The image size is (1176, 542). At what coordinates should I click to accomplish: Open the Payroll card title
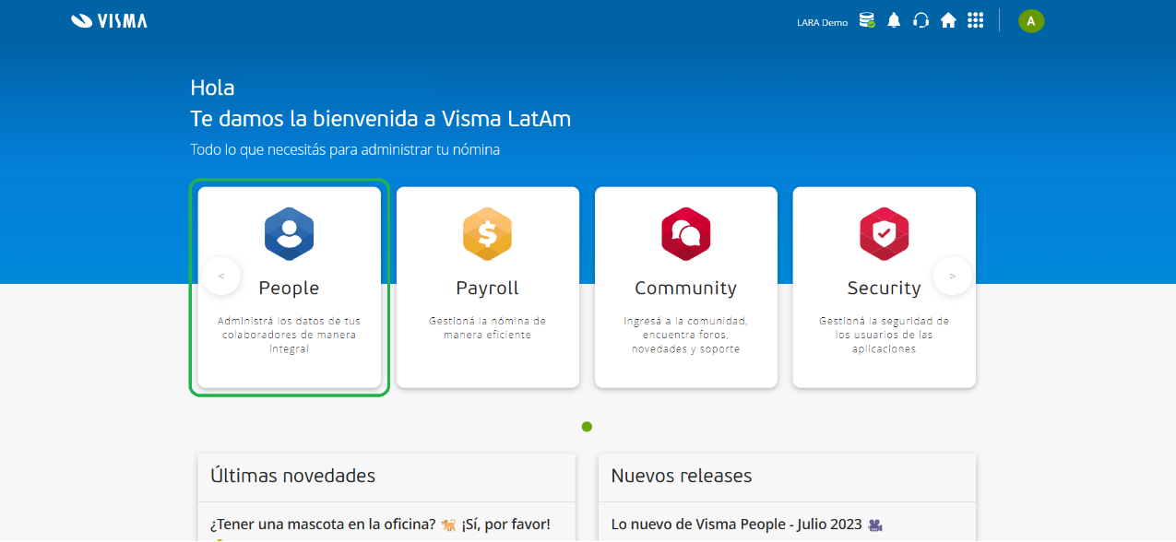[x=487, y=289]
